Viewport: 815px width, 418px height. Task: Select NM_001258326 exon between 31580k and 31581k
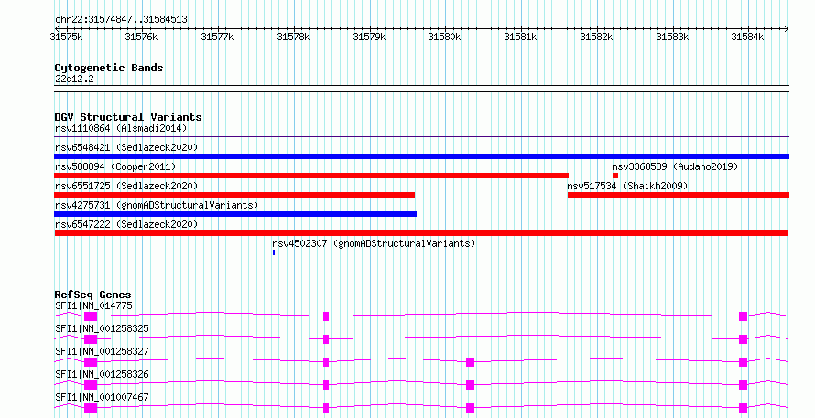point(470,385)
